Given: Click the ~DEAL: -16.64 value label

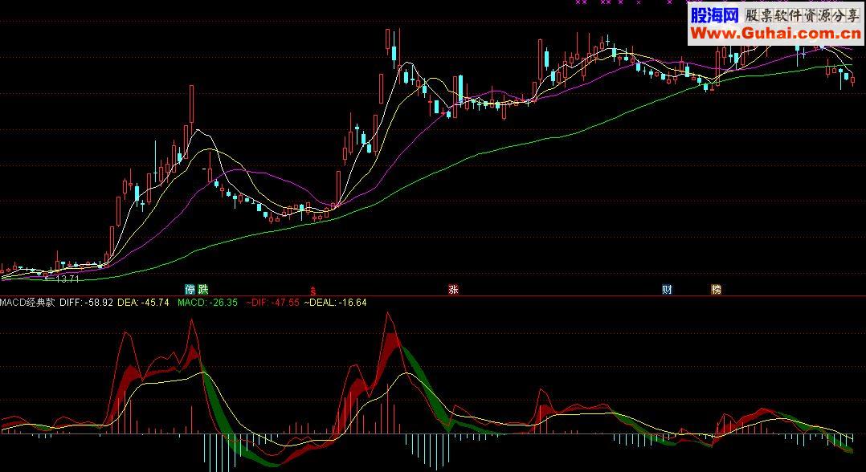Looking at the screenshot, I should (335, 303).
